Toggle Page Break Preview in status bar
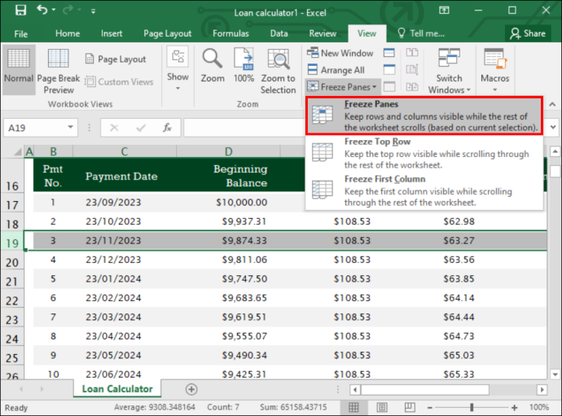The width and height of the screenshot is (562, 416). click(410, 407)
